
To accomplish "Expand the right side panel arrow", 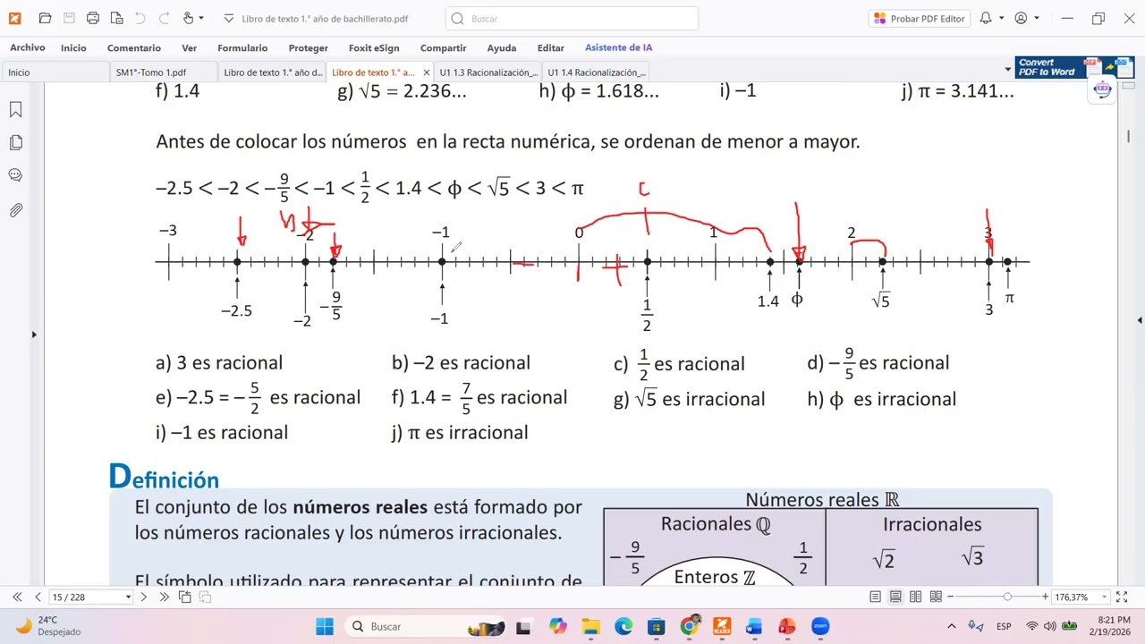I will (x=1140, y=319).
